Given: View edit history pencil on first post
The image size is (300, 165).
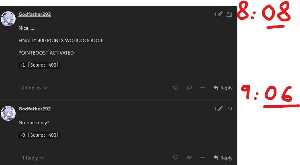Looking at the screenshot, I should tap(218, 14).
